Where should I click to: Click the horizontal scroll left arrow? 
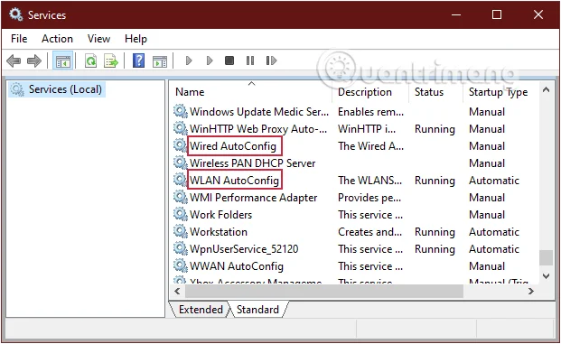pos(177,291)
